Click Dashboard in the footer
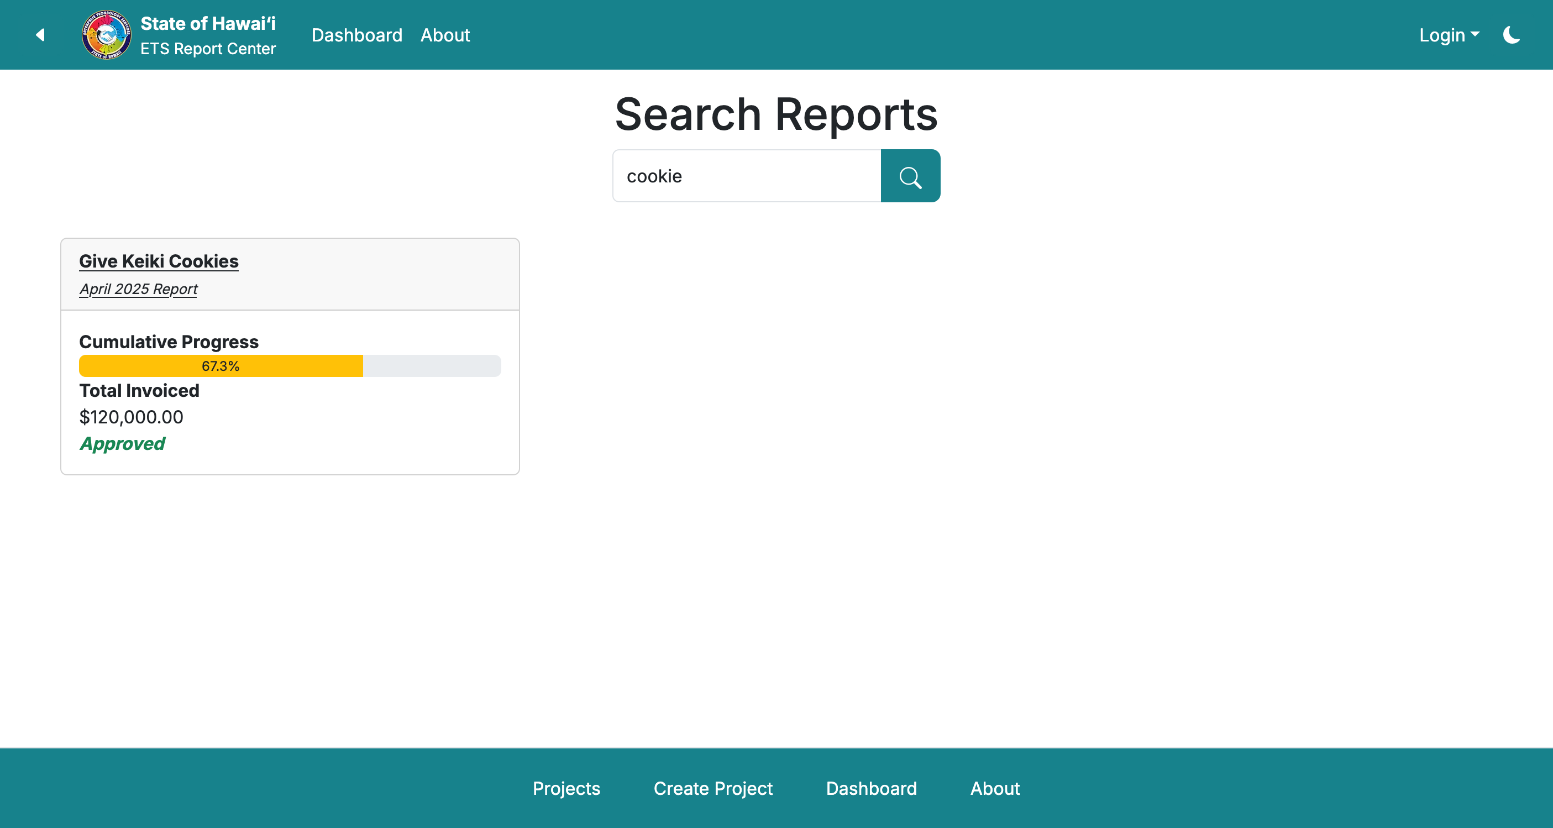The image size is (1553, 828). [x=871, y=788]
